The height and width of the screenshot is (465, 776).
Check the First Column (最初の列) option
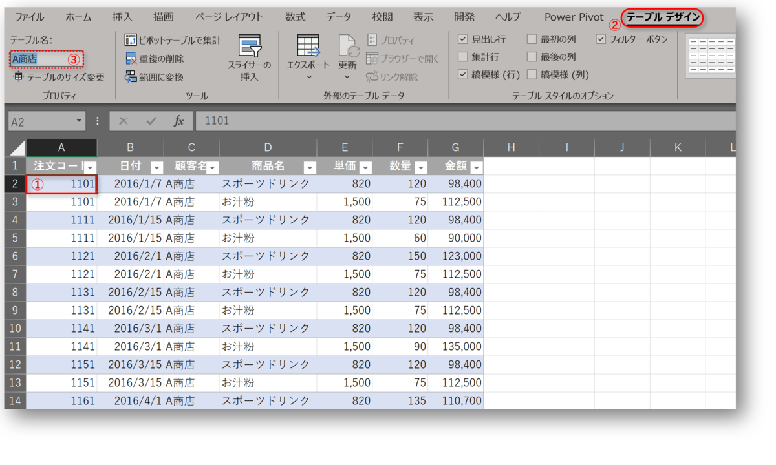[533, 39]
